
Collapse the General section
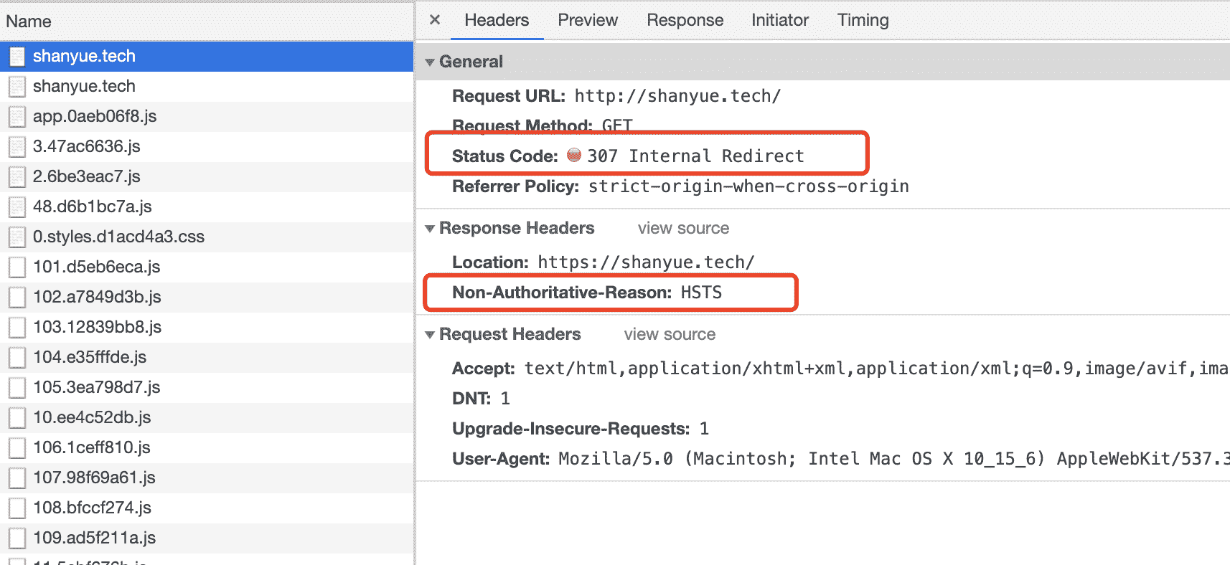coord(430,62)
